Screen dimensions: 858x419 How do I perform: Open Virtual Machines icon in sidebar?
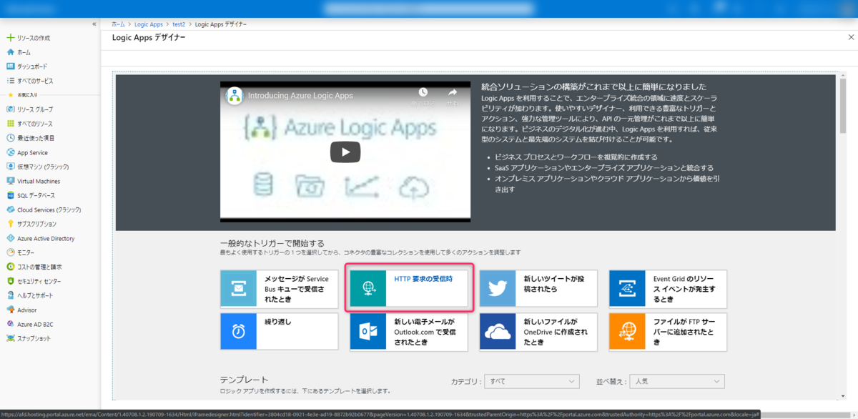click(10, 181)
